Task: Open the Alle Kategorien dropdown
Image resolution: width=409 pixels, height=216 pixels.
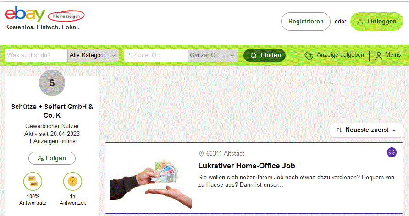Action: click(x=93, y=55)
